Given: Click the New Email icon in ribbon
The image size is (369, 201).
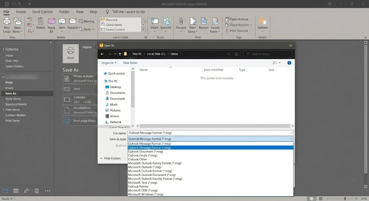Looking at the screenshot, I should 7,21.
